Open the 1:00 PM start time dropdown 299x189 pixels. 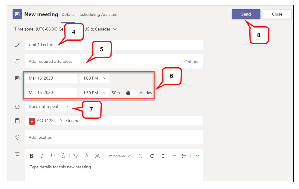tap(94, 78)
